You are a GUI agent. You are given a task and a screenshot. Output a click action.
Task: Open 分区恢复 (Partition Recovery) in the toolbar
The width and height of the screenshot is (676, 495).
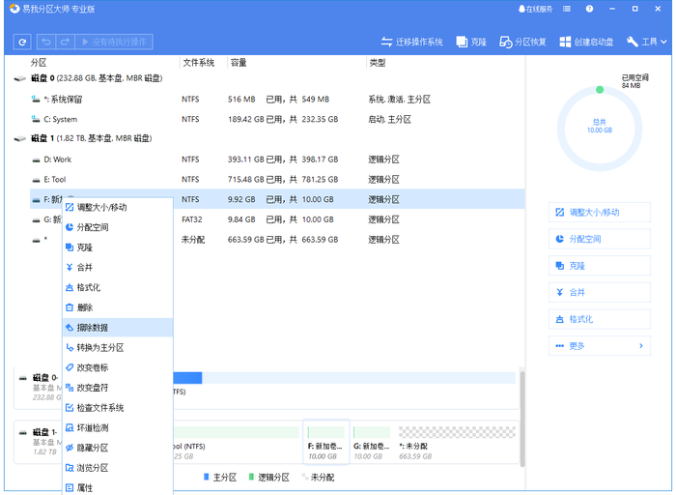(x=522, y=42)
